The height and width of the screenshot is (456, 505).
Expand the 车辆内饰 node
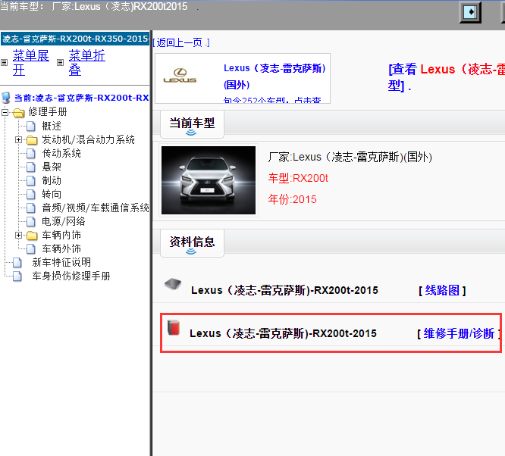(x=18, y=236)
